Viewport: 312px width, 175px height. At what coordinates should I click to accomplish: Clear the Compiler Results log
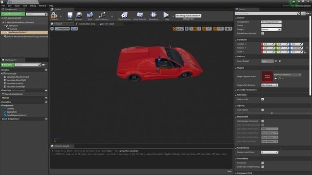coord(229,172)
